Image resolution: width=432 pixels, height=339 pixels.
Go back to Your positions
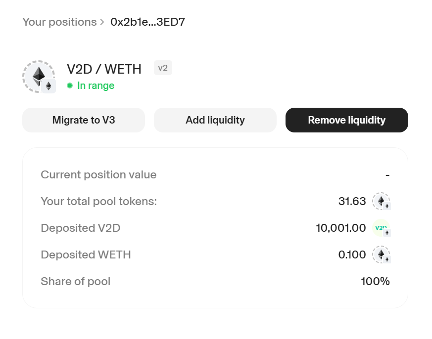pyautogui.click(x=59, y=22)
